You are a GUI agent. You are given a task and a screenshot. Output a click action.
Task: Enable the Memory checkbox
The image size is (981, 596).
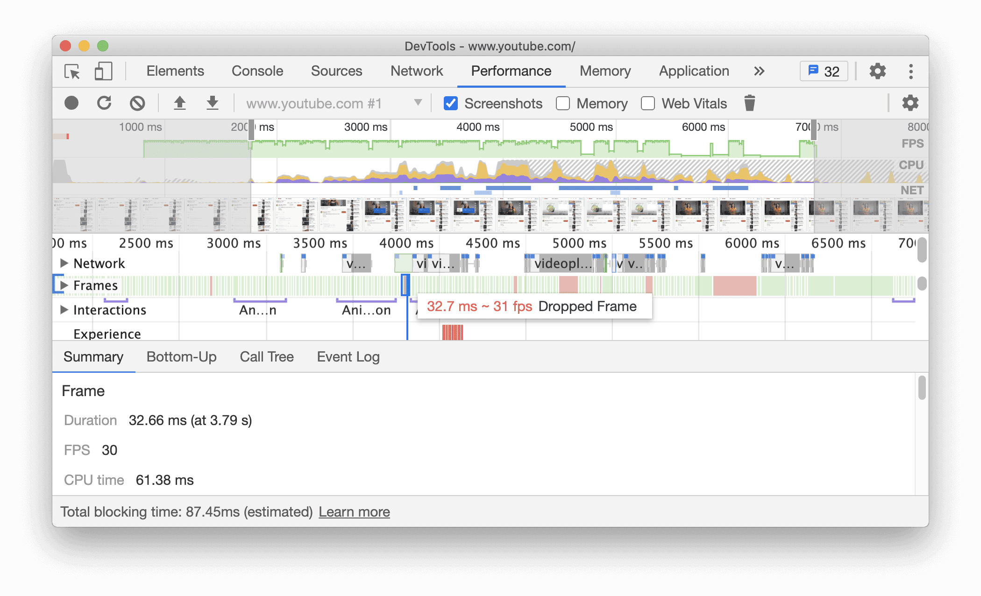click(x=562, y=104)
